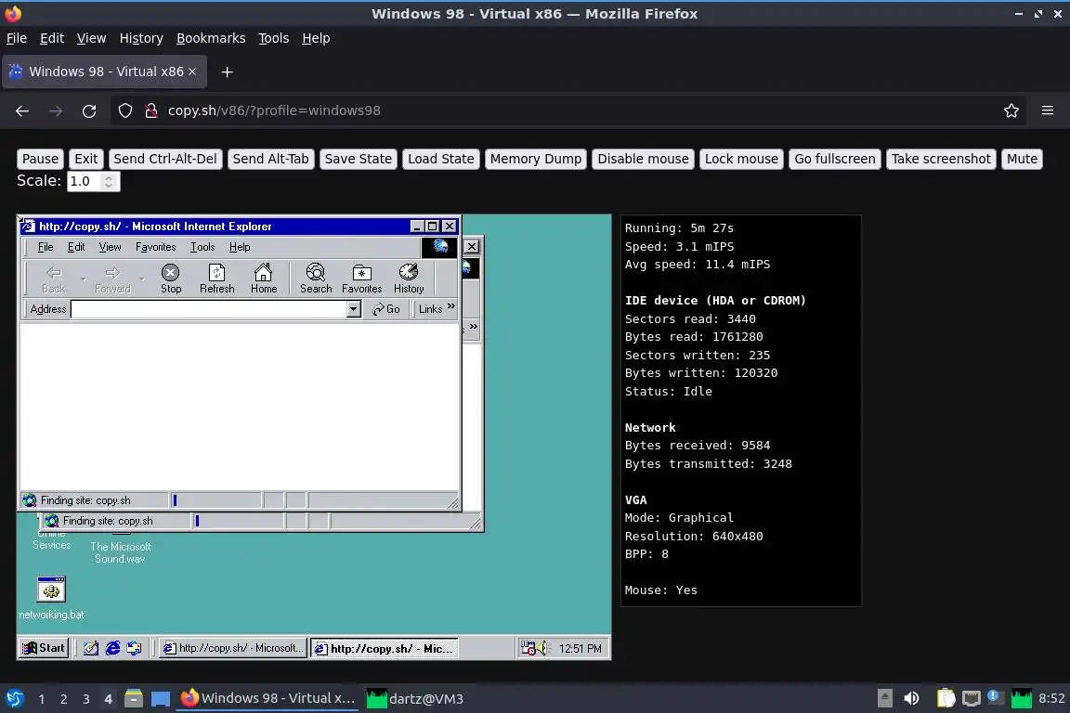Click the Scale value input field
The width and height of the screenshot is (1070, 713).
[x=85, y=181]
